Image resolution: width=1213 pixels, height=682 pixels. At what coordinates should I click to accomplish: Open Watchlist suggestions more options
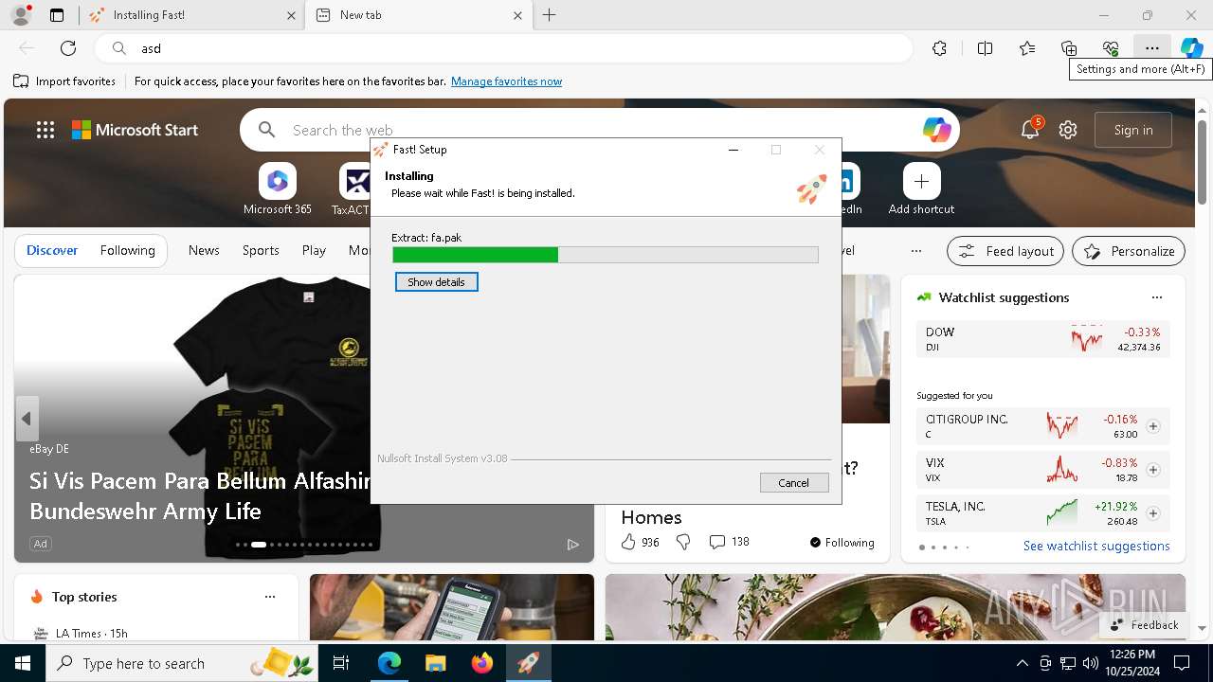coord(1157,297)
